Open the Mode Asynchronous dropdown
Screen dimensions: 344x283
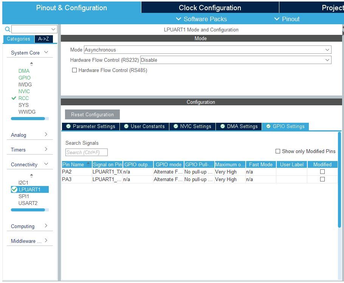pos(208,50)
